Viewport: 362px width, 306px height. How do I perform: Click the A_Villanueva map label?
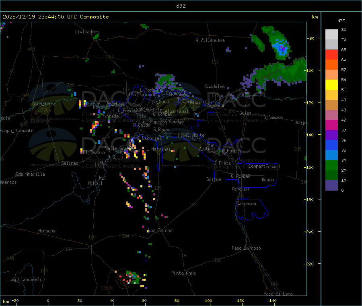pos(210,40)
